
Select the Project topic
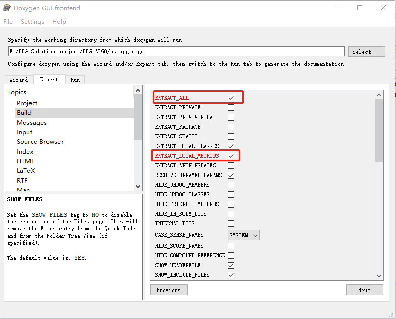click(x=27, y=103)
